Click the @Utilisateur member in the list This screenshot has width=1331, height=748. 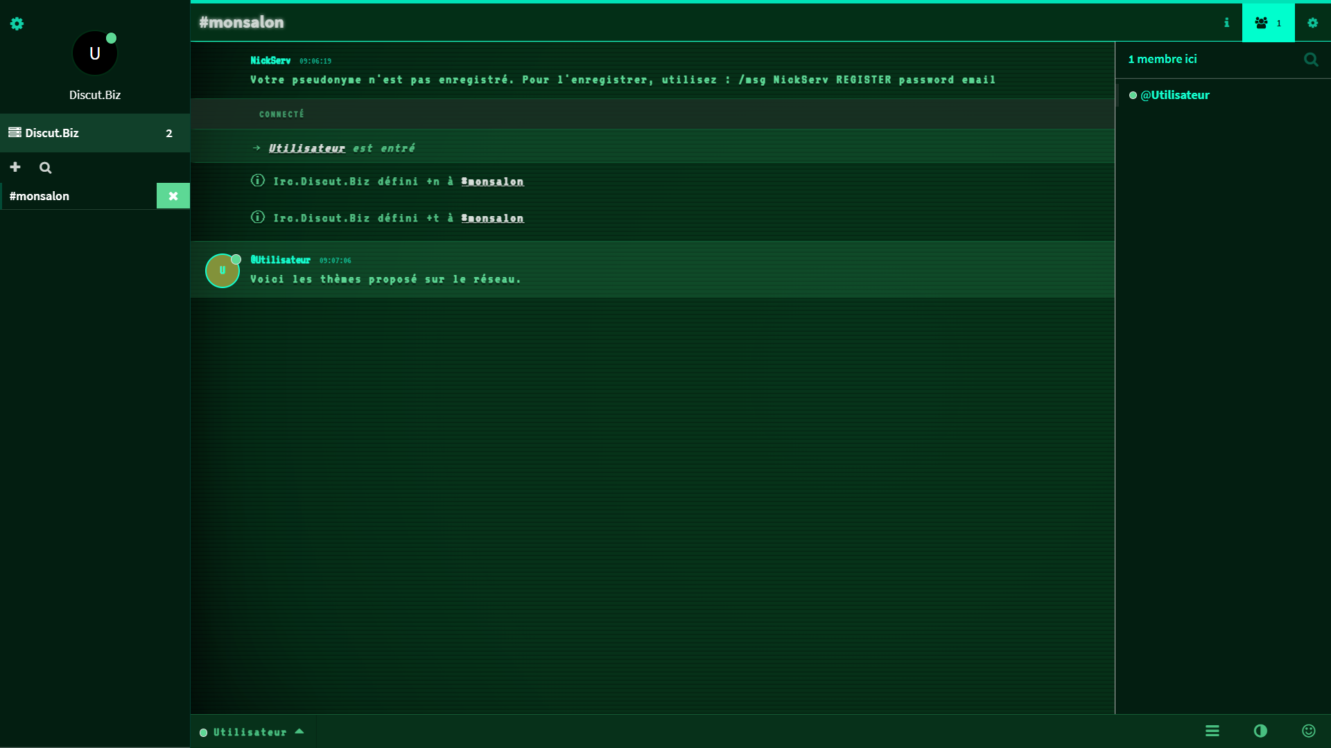(1174, 95)
